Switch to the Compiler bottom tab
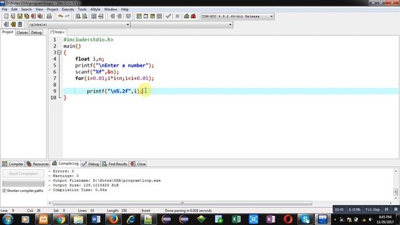The height and width of the screenshot is (225, 400). 12,164
